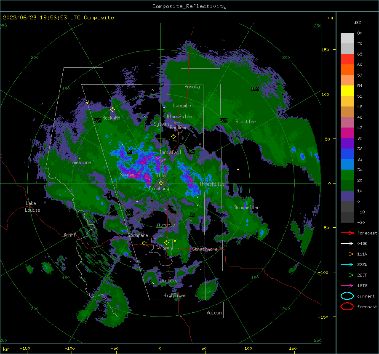Click the Vulcan city label
This screenshot has width=379, height=354.
click(x=214, y=313)
